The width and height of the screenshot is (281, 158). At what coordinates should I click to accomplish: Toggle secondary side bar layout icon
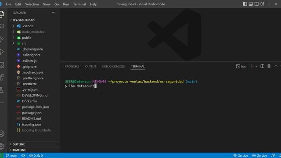pyautogui.click(x=256, y=4)
